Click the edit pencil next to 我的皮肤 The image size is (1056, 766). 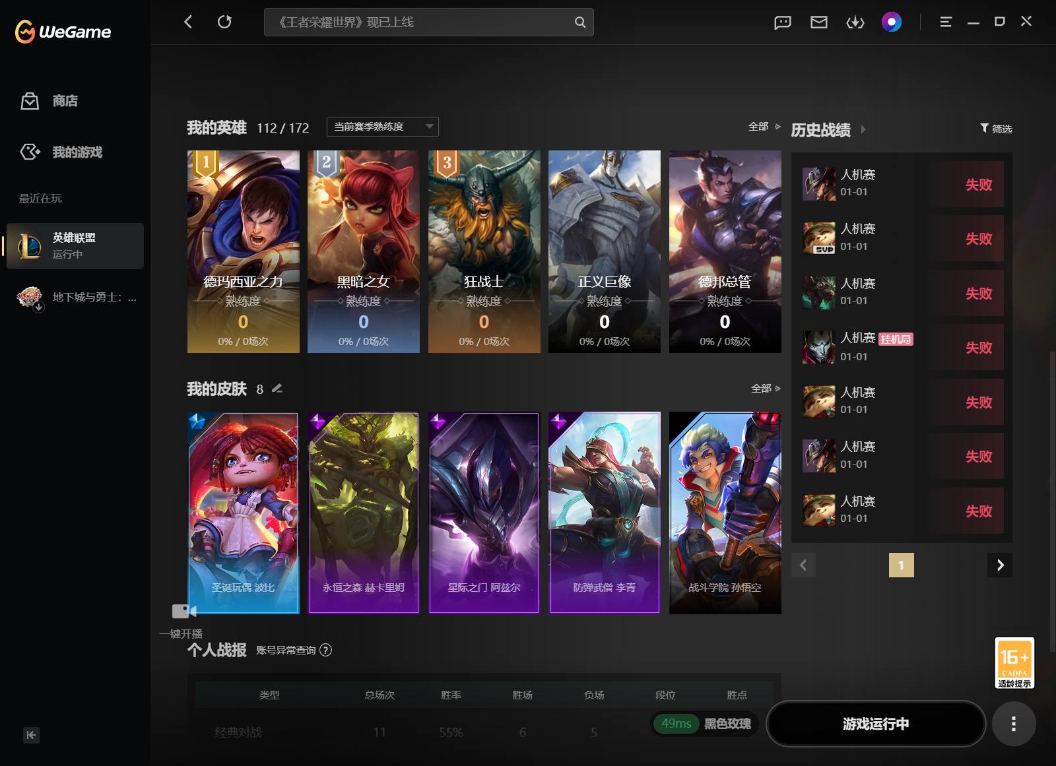(277, 388)
